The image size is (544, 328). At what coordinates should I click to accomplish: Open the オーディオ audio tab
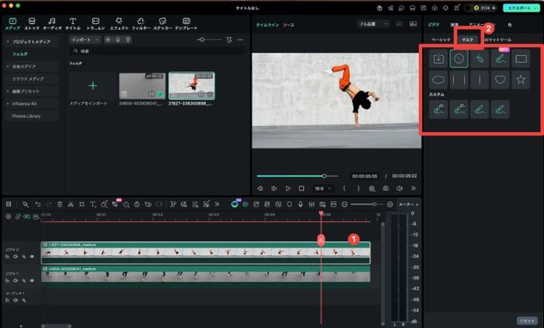pos(52,23)
